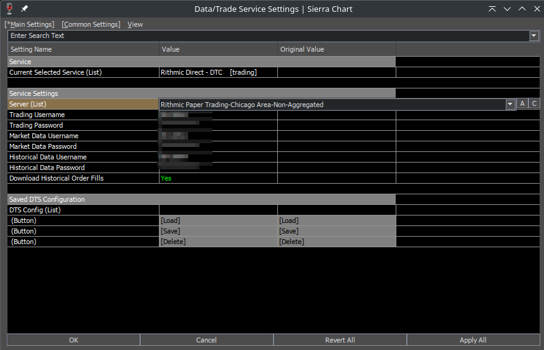Click the A button beside Server list
544x350 pixels.
[x=522, y=104]
